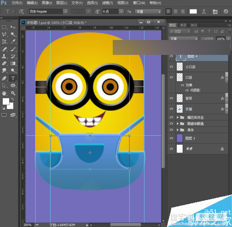The height and width of the screenshot is (227, 232).
Task: Hide the 小口袋 layer
Action: pyautogui.click(x=171, y=67)
